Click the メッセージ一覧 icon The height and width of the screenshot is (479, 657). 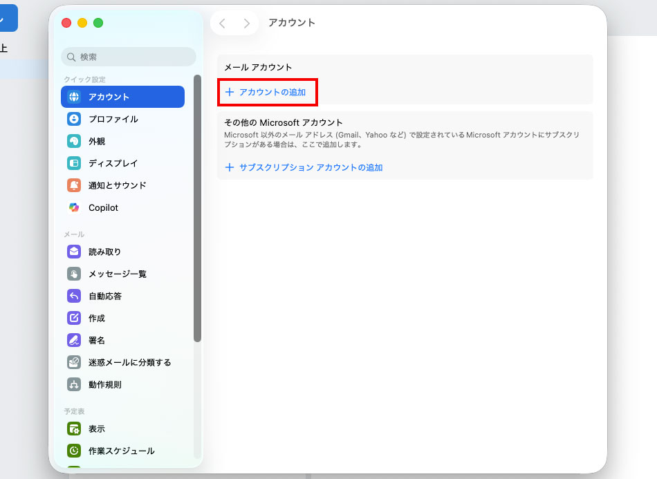[x=74, y=274]
